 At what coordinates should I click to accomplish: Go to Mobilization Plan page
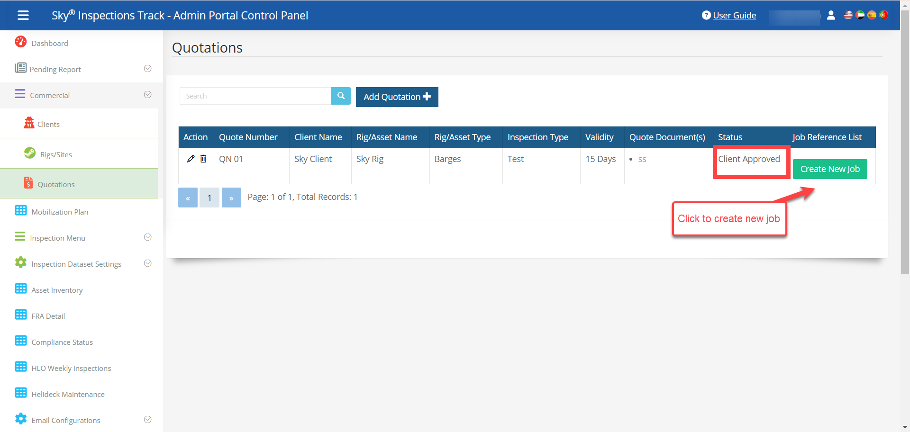click(60, 212)
